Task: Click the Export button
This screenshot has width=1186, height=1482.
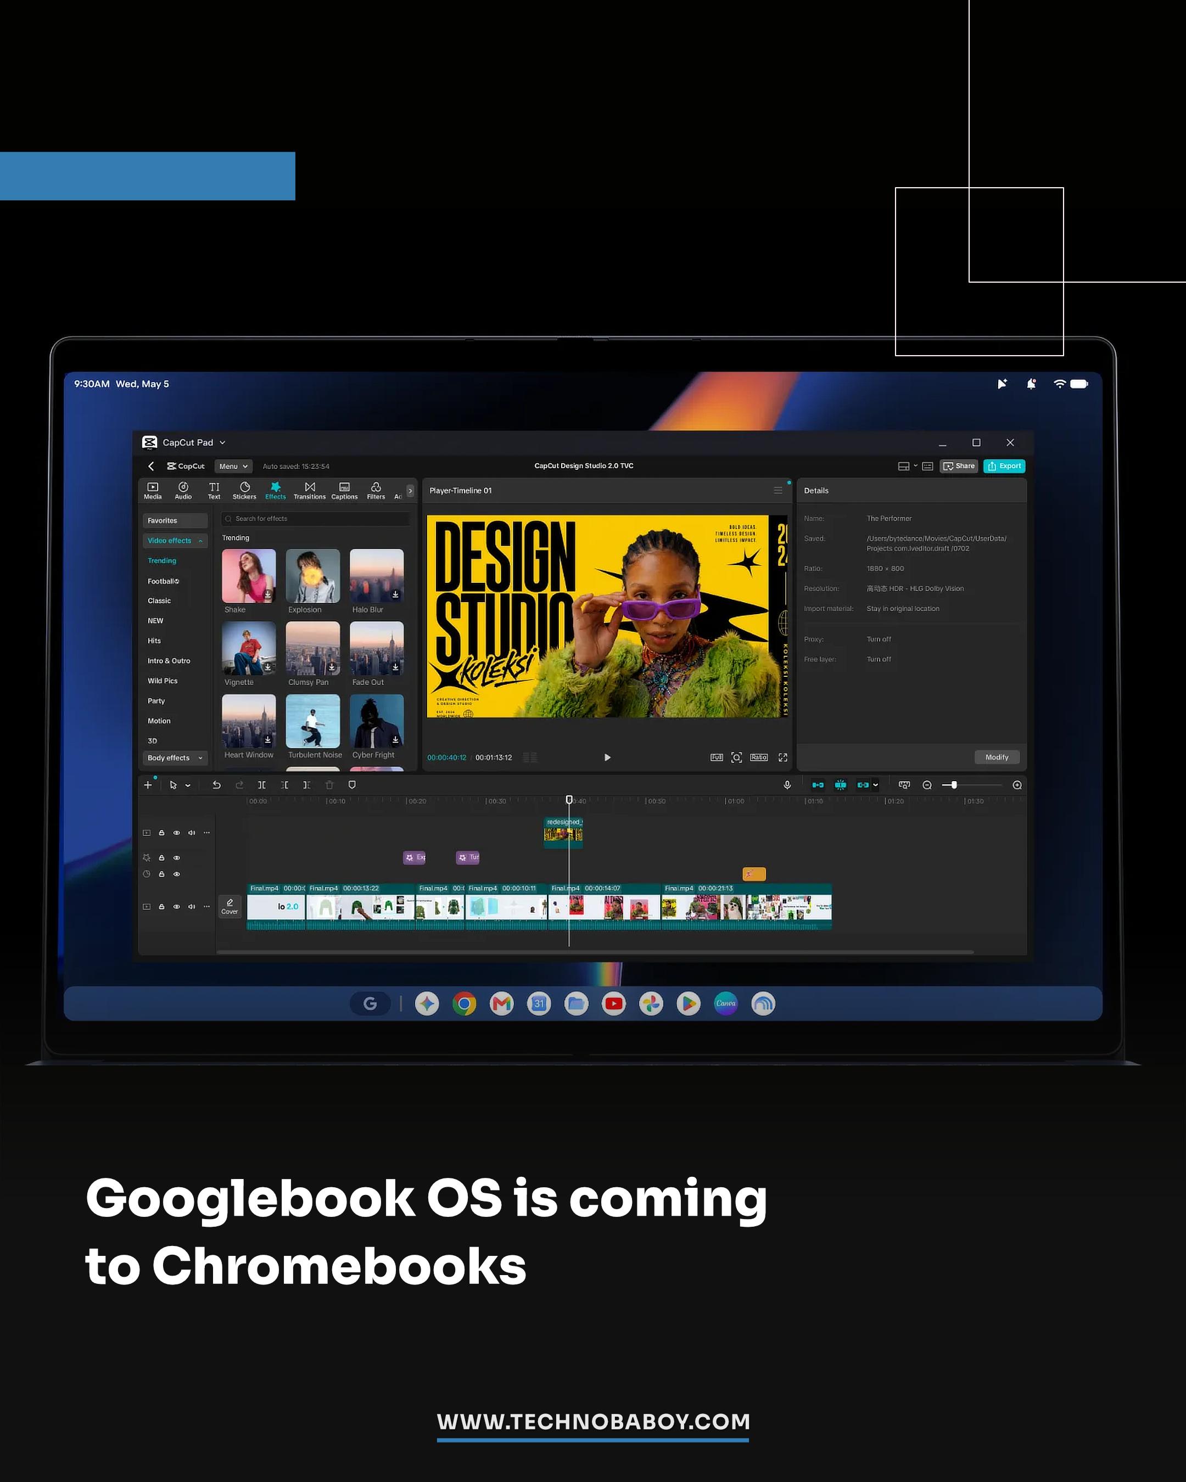Action: [1004, 466]
